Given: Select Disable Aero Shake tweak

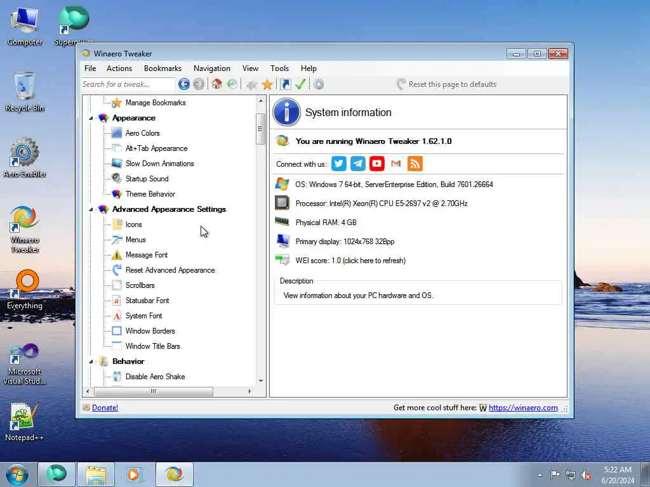Looking at the screenshot, I should (x=155, y=377).
